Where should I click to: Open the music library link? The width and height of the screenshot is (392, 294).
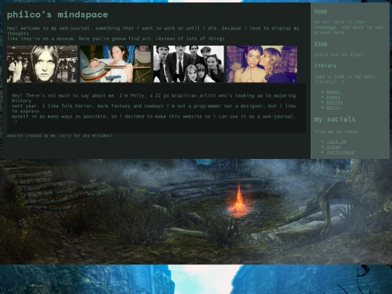333,107
